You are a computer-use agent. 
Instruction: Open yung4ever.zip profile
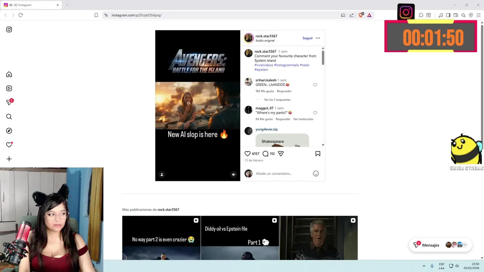click(267, 129)
